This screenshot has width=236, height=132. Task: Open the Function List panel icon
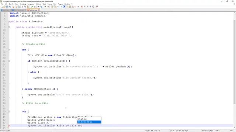point(73,7)
